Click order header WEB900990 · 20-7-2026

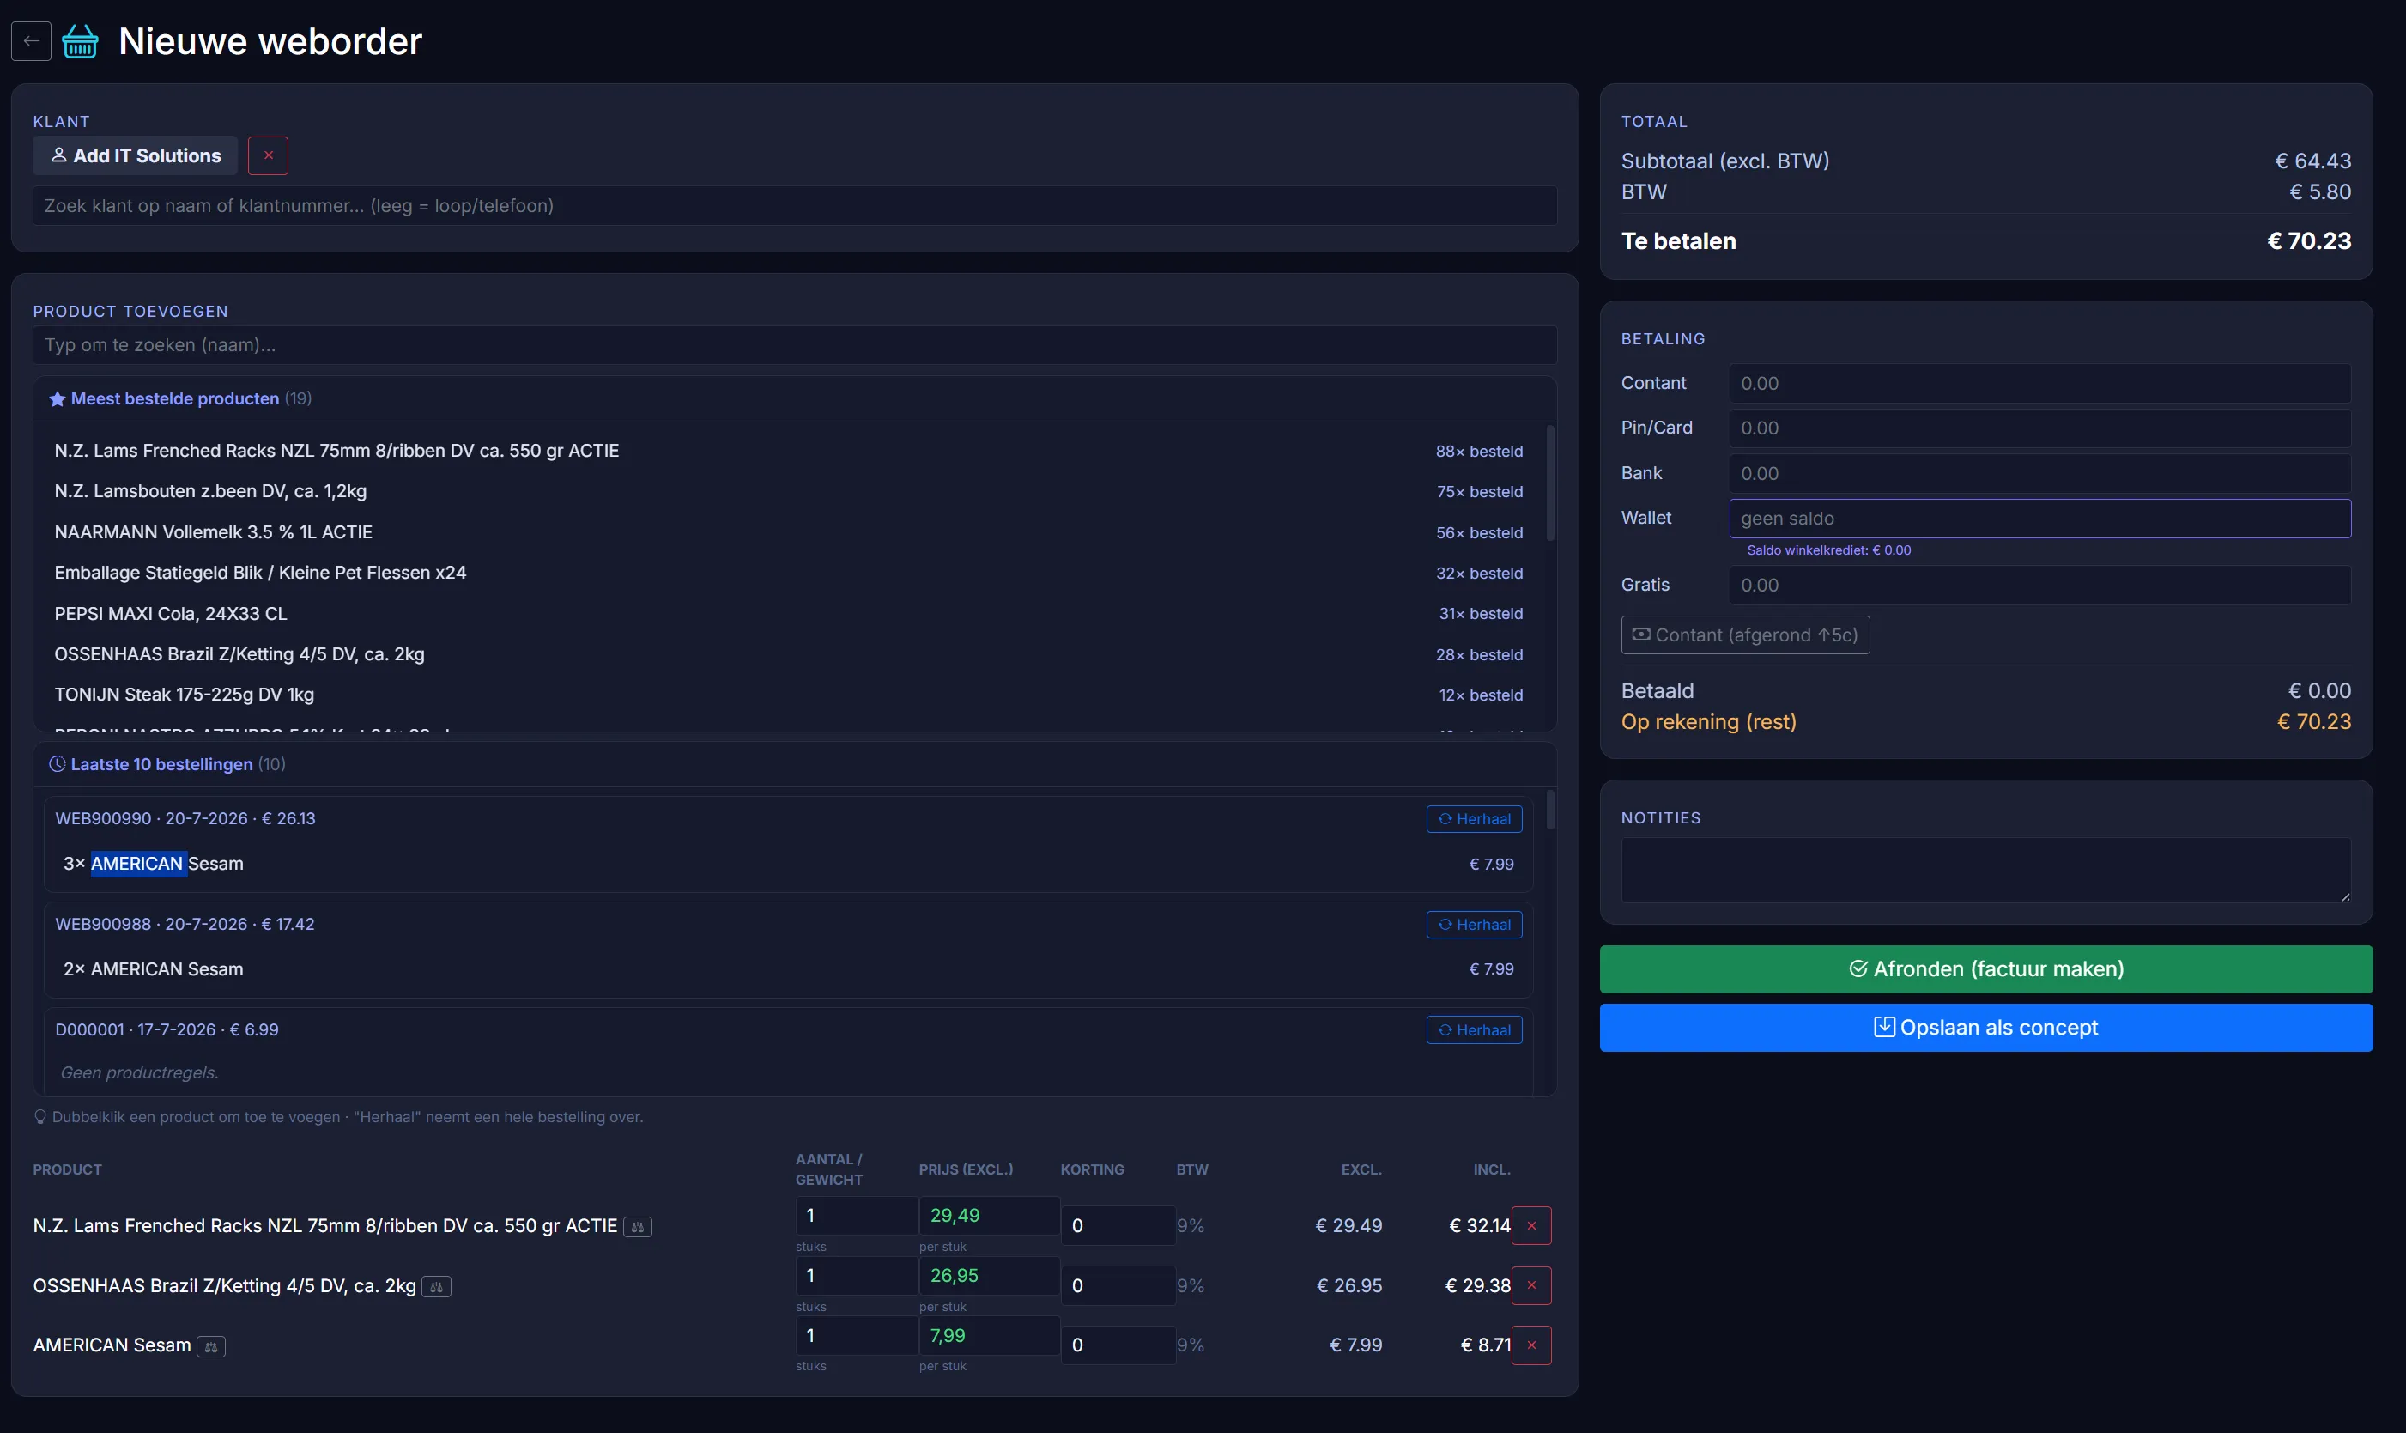point(185,819)
